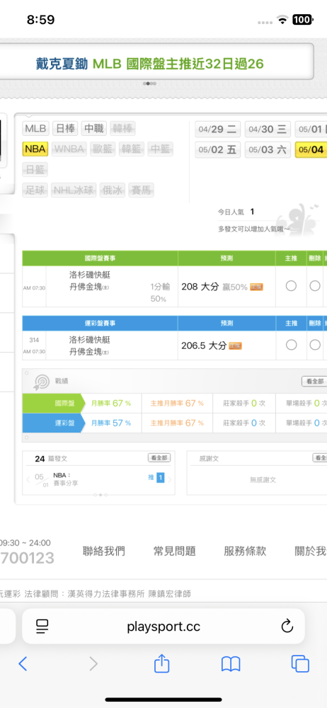The image size is (327, 708).
Task: Go to previous post with left chevron
Action: [x=28, y=480]
